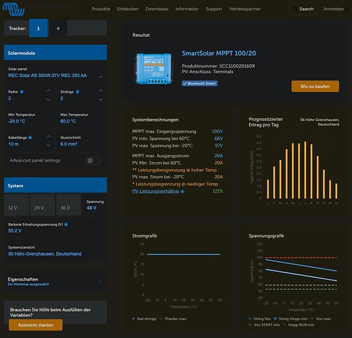
Task: Toggle Ibat @Impp legend marker
Action: 134,318
